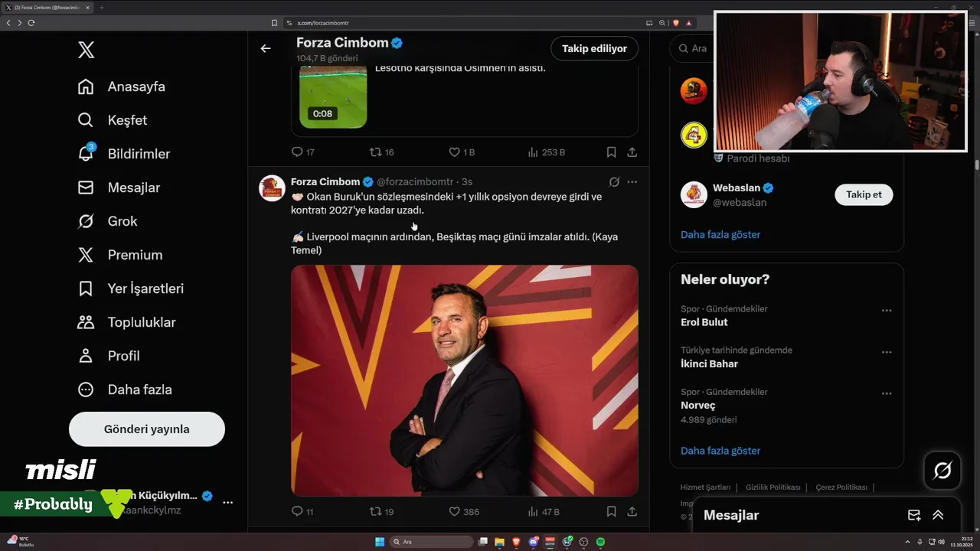The height and width of the screenshot is (551, 980).
Task: Open options for Erol Bulut trend
Action: tap(887, 311)
